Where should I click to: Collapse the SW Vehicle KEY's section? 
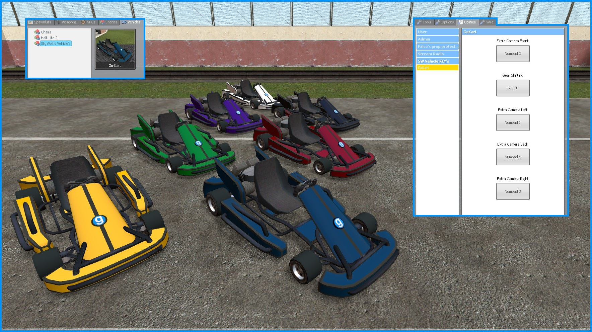pos(437,61)
